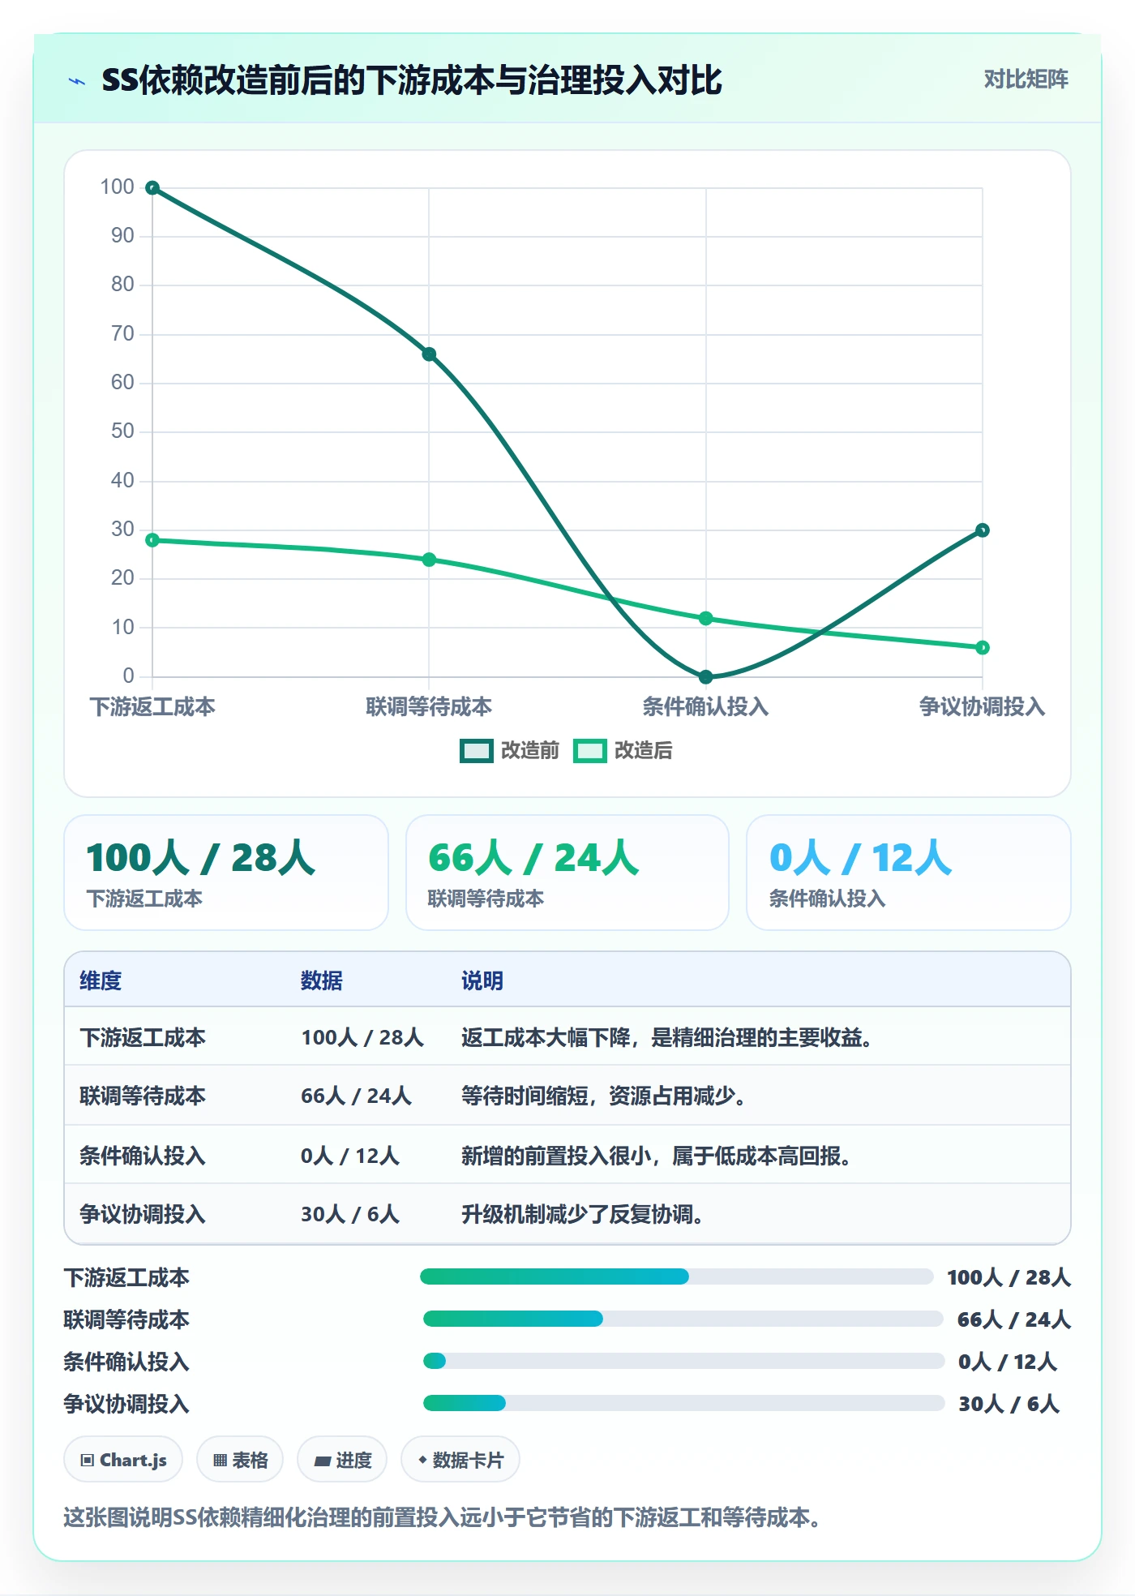Click the 维度 column header

tap(101, 980)
